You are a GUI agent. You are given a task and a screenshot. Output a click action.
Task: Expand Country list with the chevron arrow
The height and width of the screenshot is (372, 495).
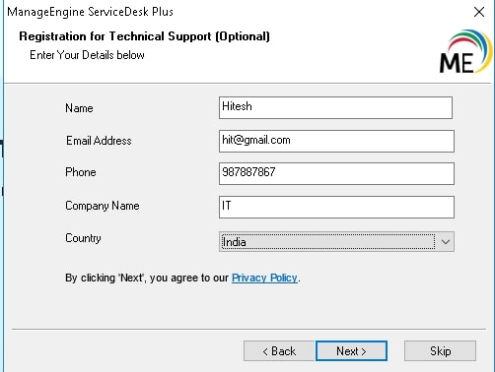446,242
